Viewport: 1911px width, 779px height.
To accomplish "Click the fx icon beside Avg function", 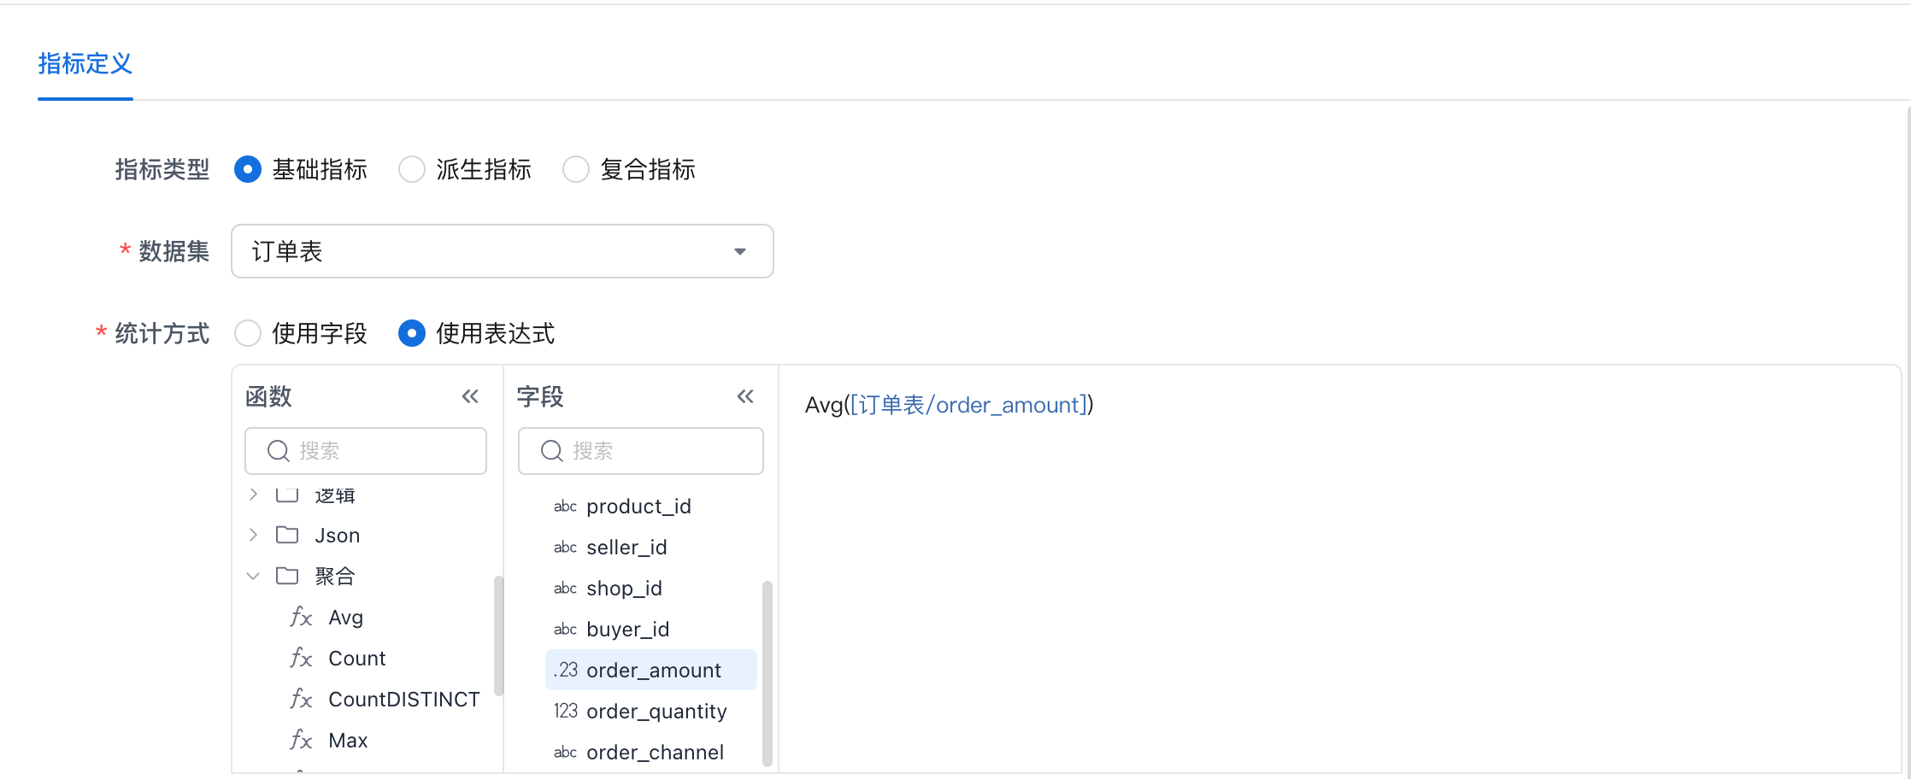I will pos(301,617).
